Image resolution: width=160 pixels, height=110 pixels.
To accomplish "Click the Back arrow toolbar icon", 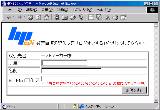I will [x=9, y=17].
